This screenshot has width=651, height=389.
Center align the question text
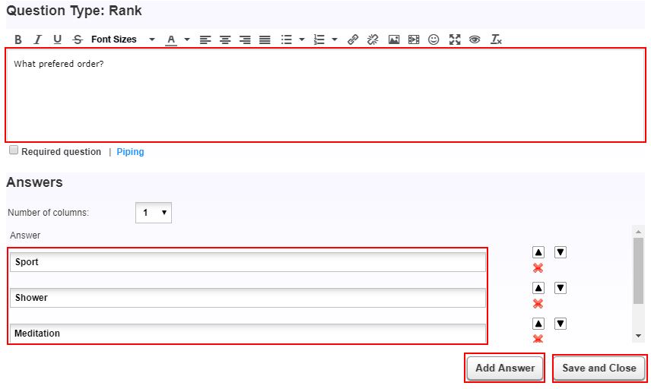click(x=225, y=40)
